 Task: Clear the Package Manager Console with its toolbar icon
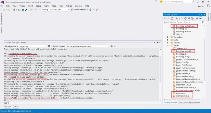pos(112,46)
